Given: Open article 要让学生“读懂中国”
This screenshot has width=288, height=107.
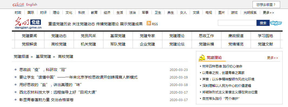Looking at the screenshot, I should [x=78, y=77].
